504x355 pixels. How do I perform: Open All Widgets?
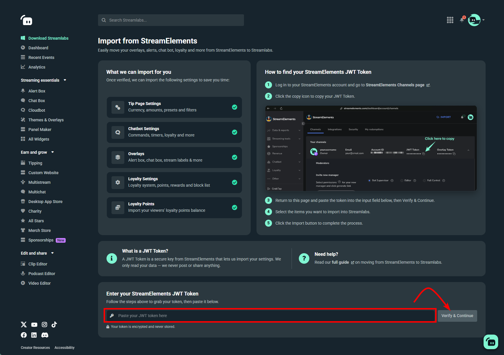tap(35, 139)
